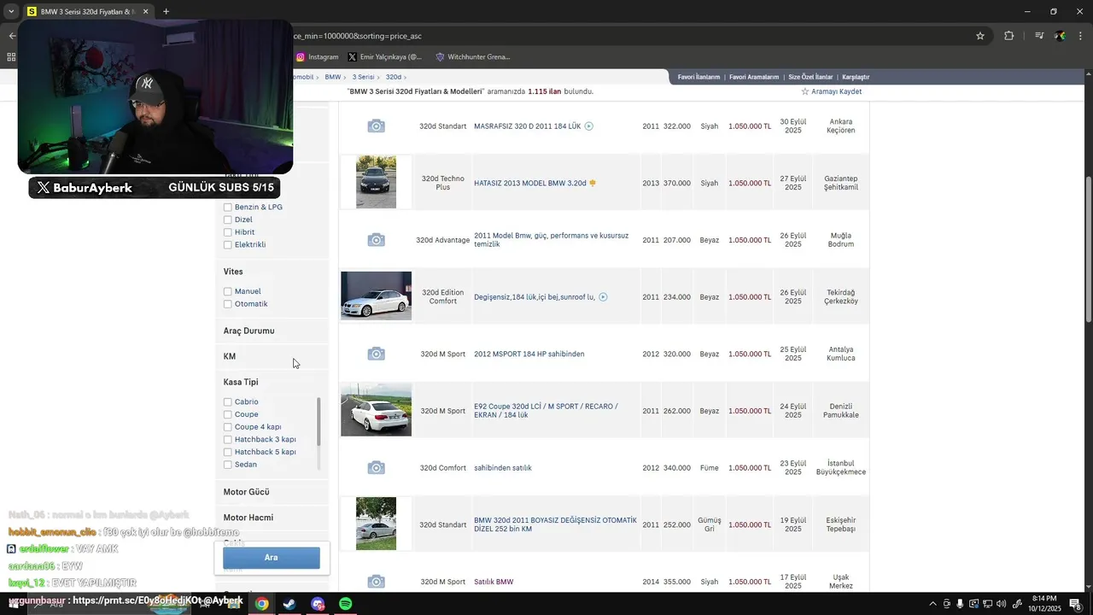The image size is (1093, 615).
Task: Tick the Manuel transmission checkbox
Action: tap(228, 291)
